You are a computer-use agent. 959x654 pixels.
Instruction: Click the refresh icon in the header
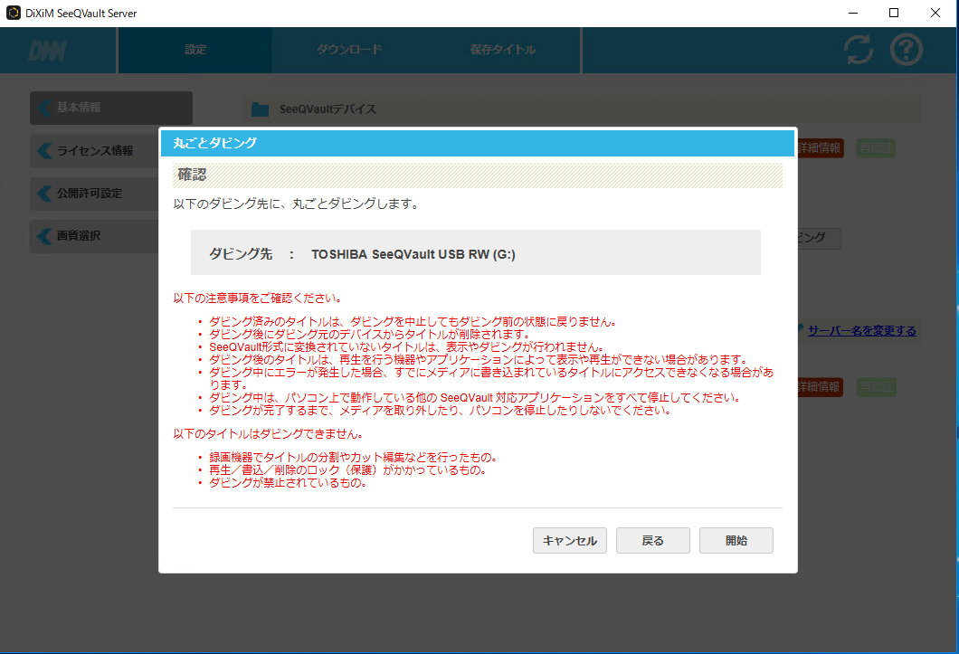[858, 50]
